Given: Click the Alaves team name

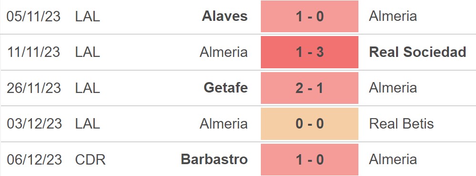Looking at the screenshot, I should pos(225,16).
